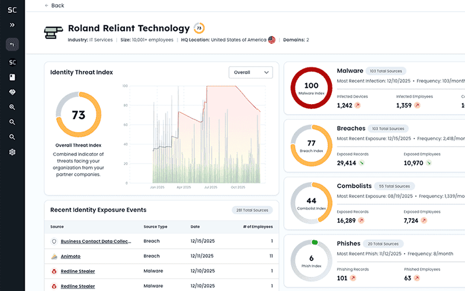This screenshot has width=465, height=291.
Task: Click the Recent Identity Exposure Events heading
Action: [98, 210]
